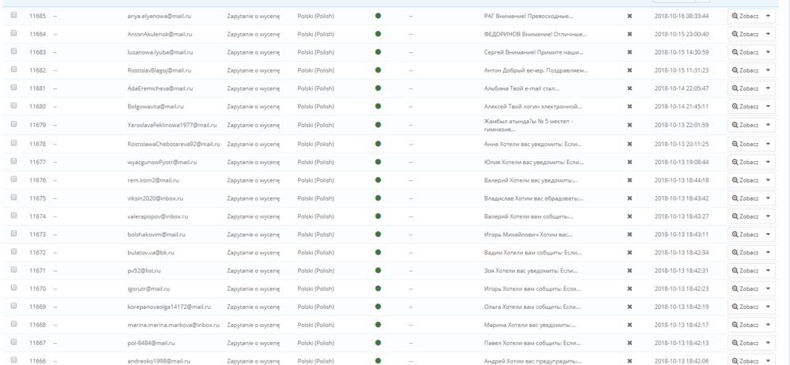This screenshot has width=790, height=365.
Task: Click X icon in row 11670
Action: pyautogui.click(x=630, y=289)
